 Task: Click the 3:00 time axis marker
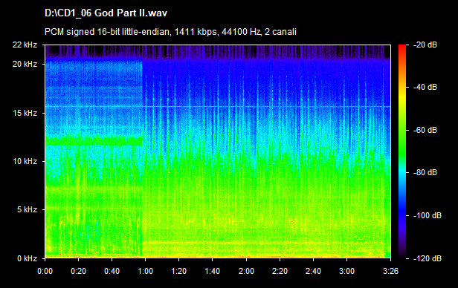click(346, 271)
